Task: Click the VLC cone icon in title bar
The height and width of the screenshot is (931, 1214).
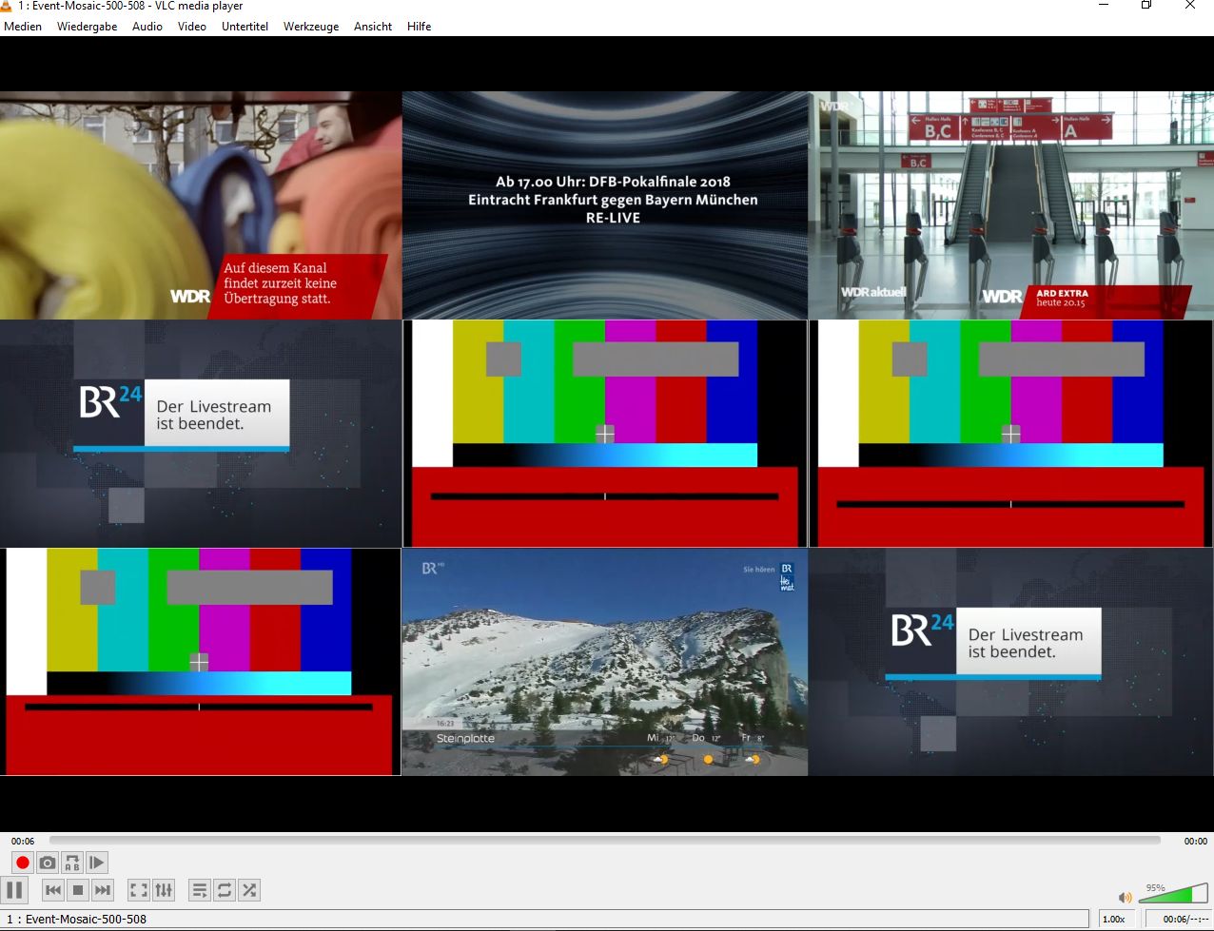Action: coord(7,6)
